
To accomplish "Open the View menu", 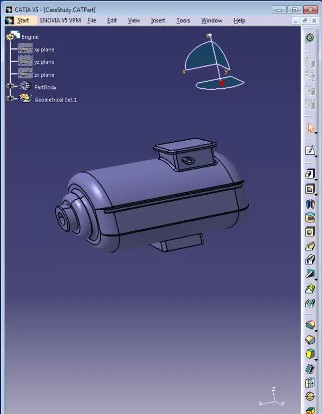I will pyautogui.click(x=134, y=21).
